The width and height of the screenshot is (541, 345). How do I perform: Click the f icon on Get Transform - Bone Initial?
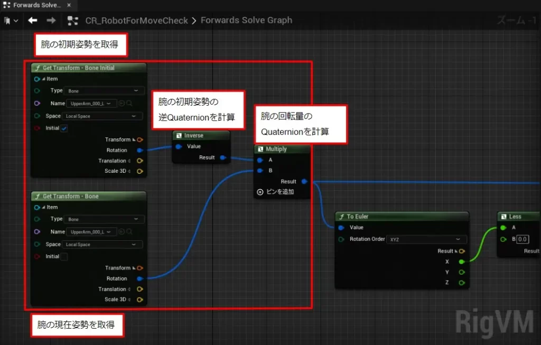click(37, 68)
